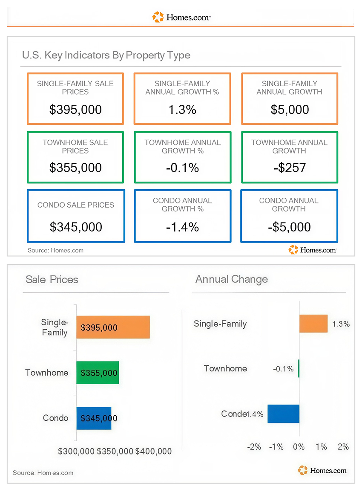Select the Single-Family Sale Prices $395,000 card
This screenshot has height=492, width=362.
(75, 99)
